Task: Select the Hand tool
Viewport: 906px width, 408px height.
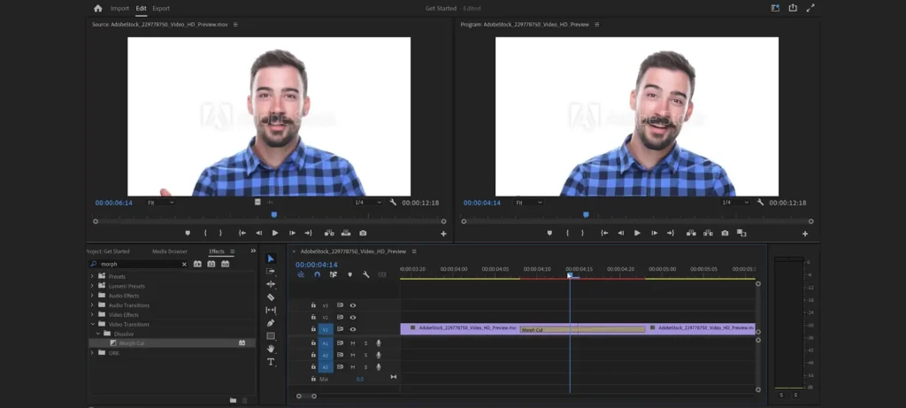Action: pos(271,349)
